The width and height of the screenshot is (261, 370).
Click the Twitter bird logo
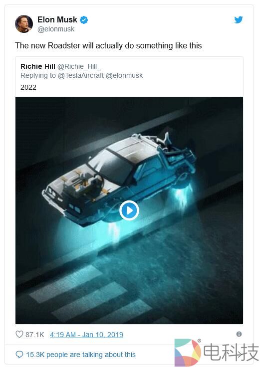(239, 20)
